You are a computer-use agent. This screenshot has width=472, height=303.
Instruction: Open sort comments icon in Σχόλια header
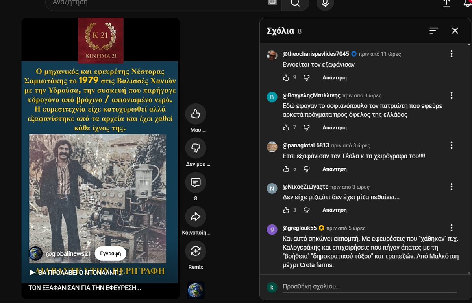point(434,31)
